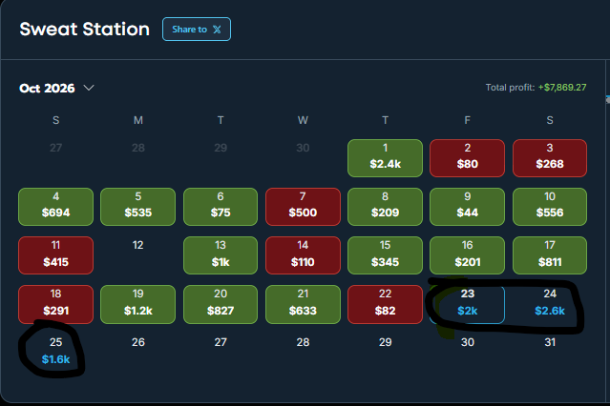Open October 7 showing $500 loss
Screen dimensions: 610x406
[x=303, y=207]
